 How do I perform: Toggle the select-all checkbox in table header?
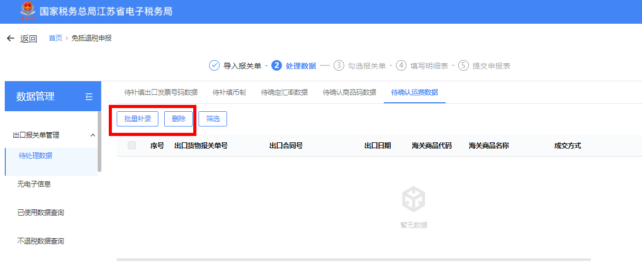click(x=131, y=145)
